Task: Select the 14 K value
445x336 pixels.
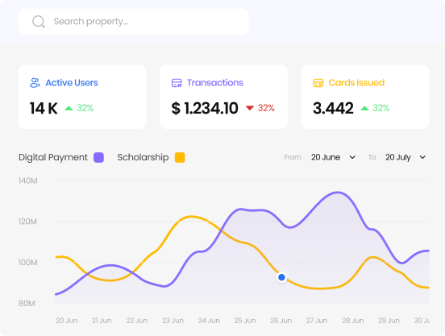Action: tap(44, 108)
